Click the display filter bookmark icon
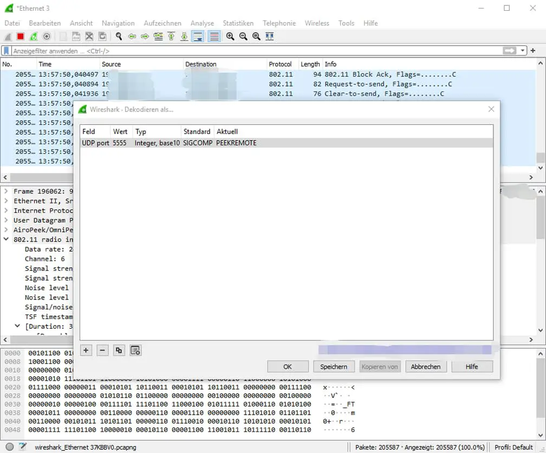The width and height of the screenshot is (546, 453). (6, 51)
